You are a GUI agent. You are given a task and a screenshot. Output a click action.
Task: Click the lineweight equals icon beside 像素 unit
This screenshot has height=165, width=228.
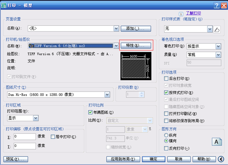(x=150, y=129)
